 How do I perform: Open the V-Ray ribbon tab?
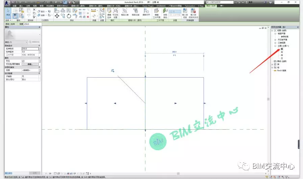point(200,6)
